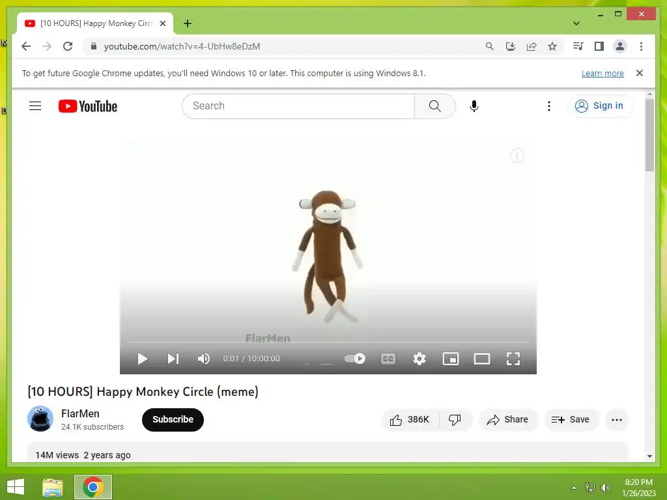Install app icon in address bar
The image size is (667, 500).
[x=511, y=46]
